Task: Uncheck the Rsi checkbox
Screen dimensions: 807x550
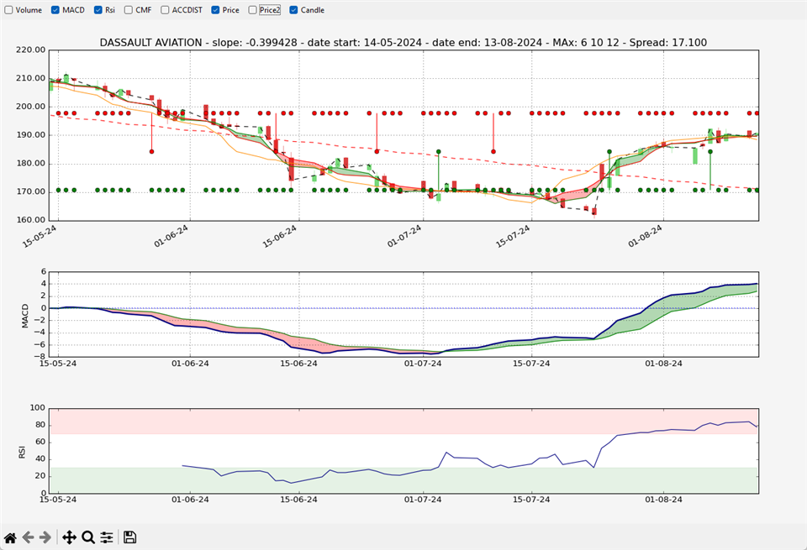Action: 98,10
